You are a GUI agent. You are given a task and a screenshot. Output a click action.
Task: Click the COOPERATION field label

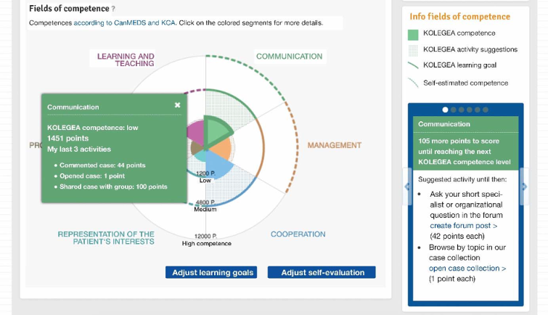298,234
